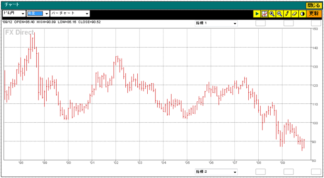Image resolution: width=324 pixels, height=178 pixels.
Task: Open the バーチャート chart type dropdown
Action: point(70,14)
